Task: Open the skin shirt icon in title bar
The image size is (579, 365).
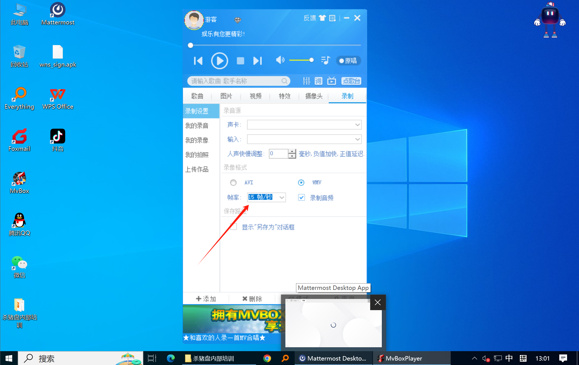Action: pos(322,18)
